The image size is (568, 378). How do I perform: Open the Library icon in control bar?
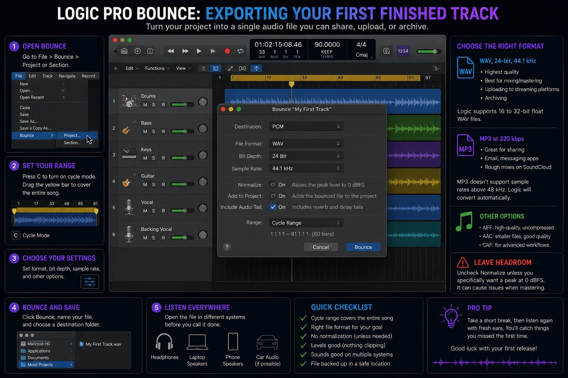tap(124, 51)
